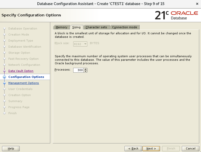Open the Block size dropdown
The height and width of the screenshot is (152, 201).
coord(80,44)
